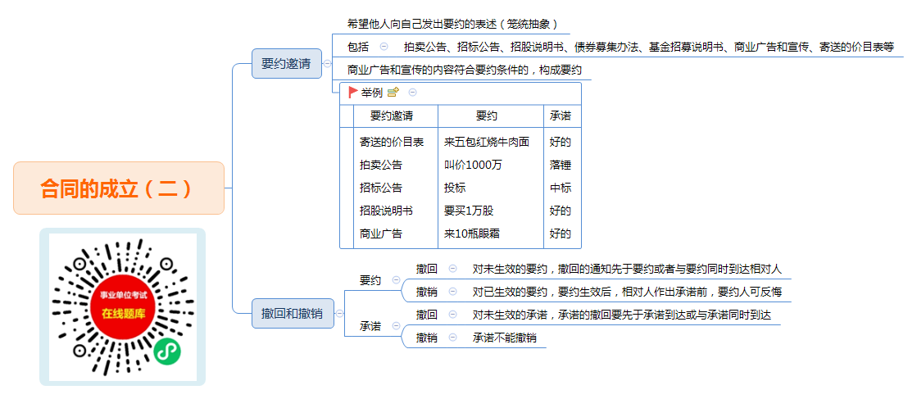Collapse the 举例 table node

pyautogui.click(x=413, y=92)
